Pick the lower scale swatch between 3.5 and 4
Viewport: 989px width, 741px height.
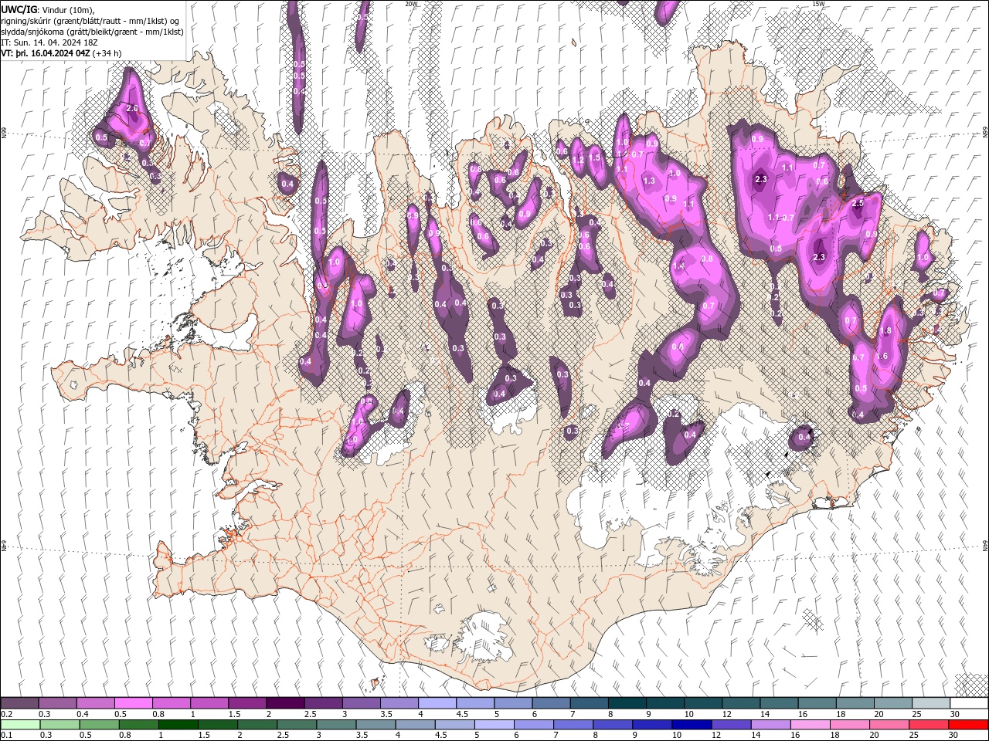tap(376, 725)
